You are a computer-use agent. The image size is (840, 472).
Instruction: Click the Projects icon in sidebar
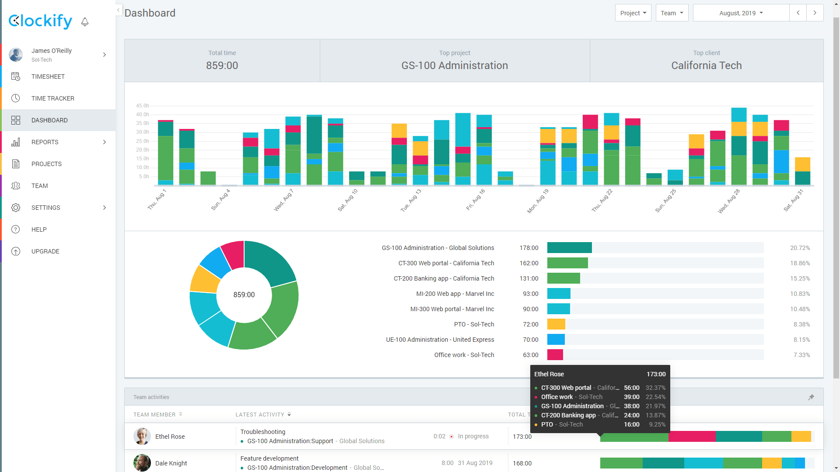coord(16,164)
